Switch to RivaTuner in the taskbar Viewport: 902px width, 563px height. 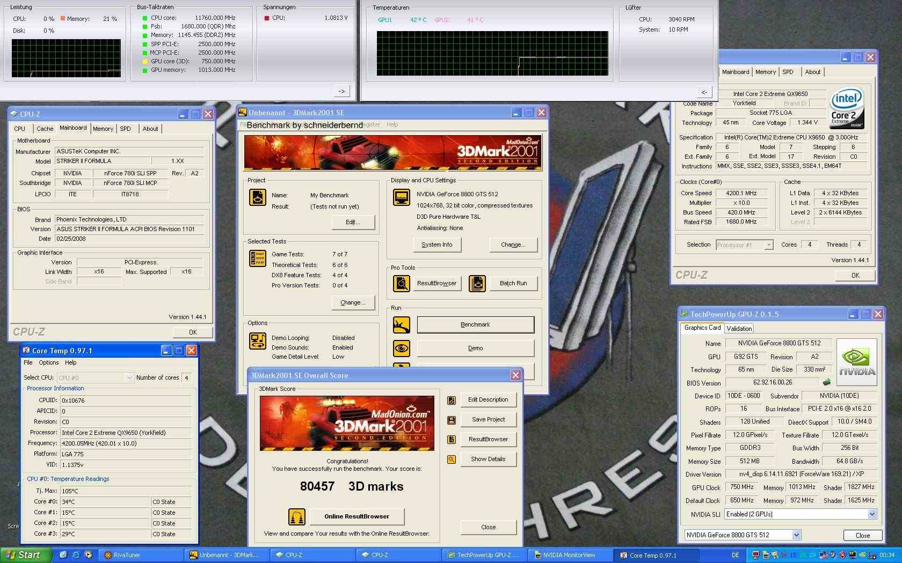(x=142, y=555)
